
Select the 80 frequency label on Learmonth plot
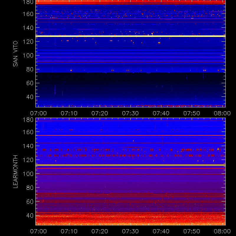pyautogui.click(x=30, y=188)
